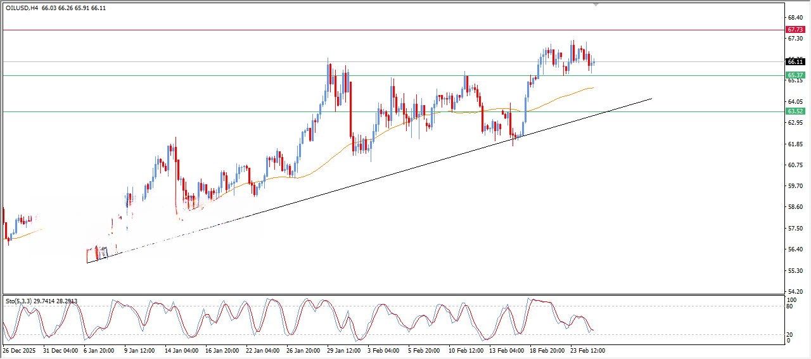Click the 54.20 value on price scale
The height and width of the screenshot is (359, 811).
[795, 291]
